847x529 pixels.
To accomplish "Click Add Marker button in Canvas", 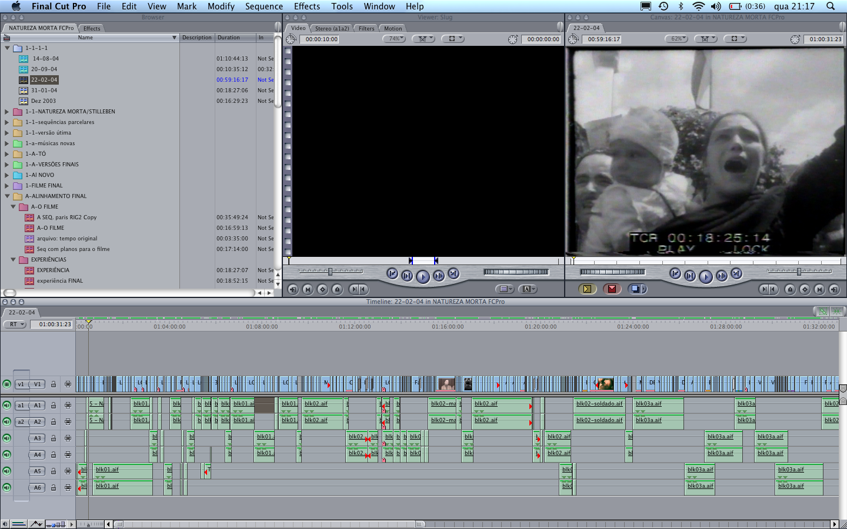I will pyautogui.click(x=790, y=289).
